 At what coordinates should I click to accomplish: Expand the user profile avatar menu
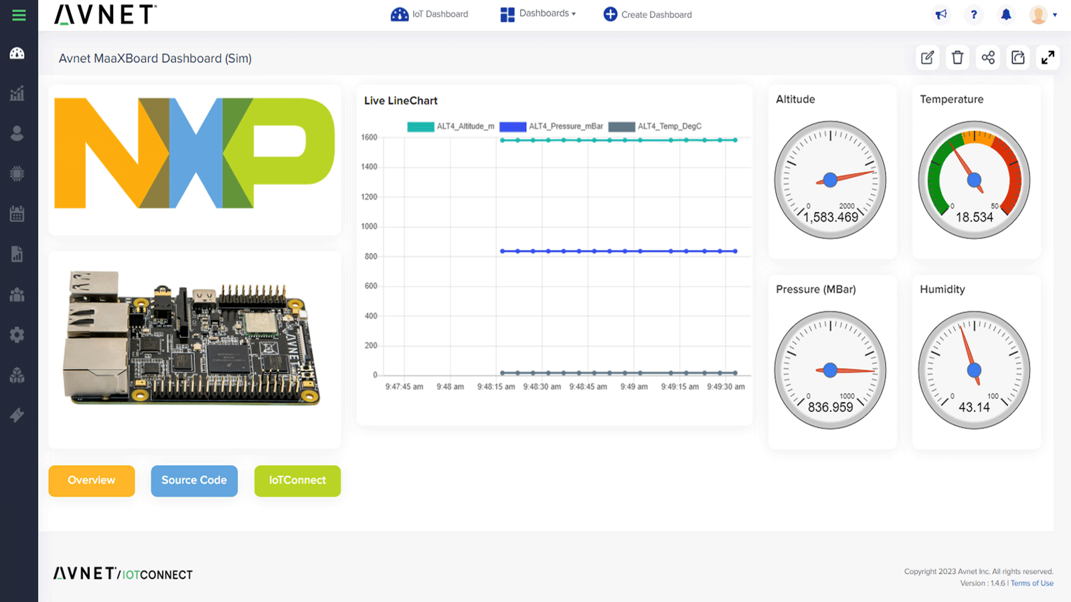(x=1038, y=14)
